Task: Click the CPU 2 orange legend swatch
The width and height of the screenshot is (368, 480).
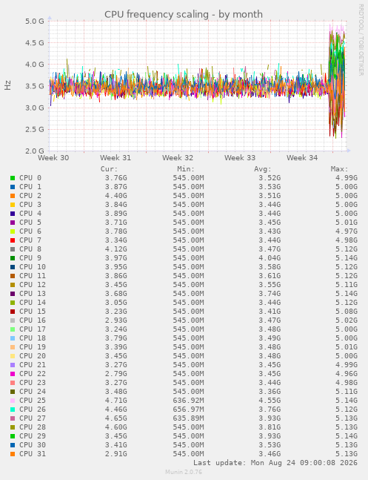Action: click(x=13, y=196)
